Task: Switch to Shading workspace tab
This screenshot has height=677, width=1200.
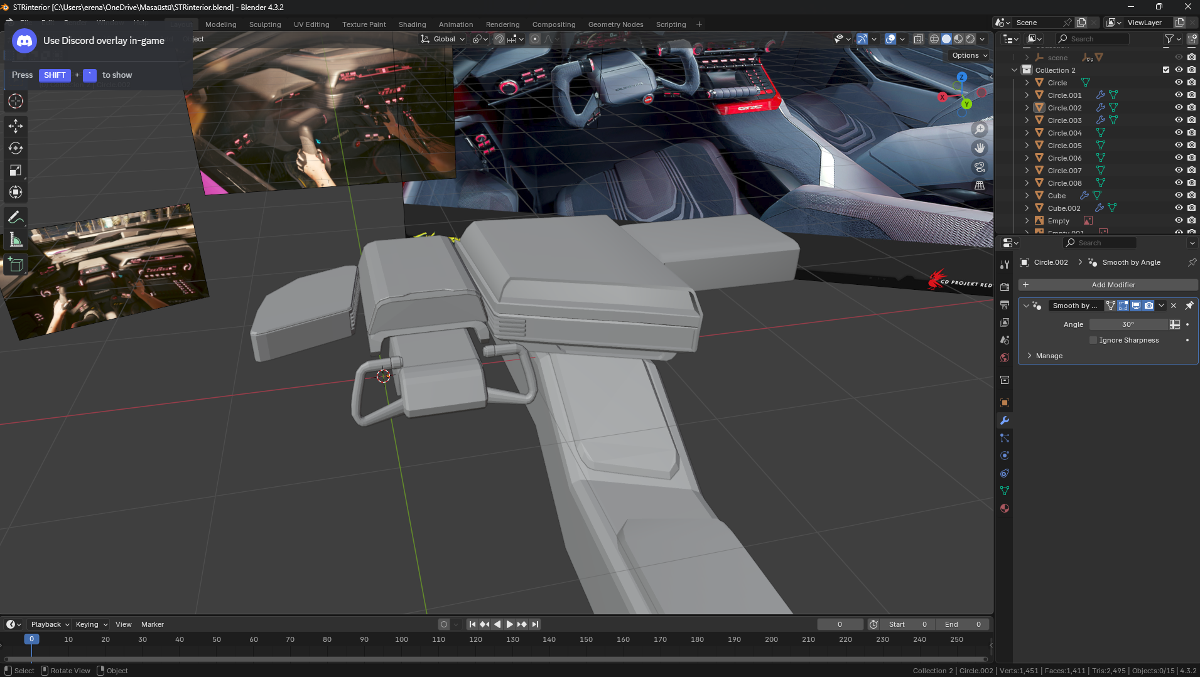Action: coord(412,24)
